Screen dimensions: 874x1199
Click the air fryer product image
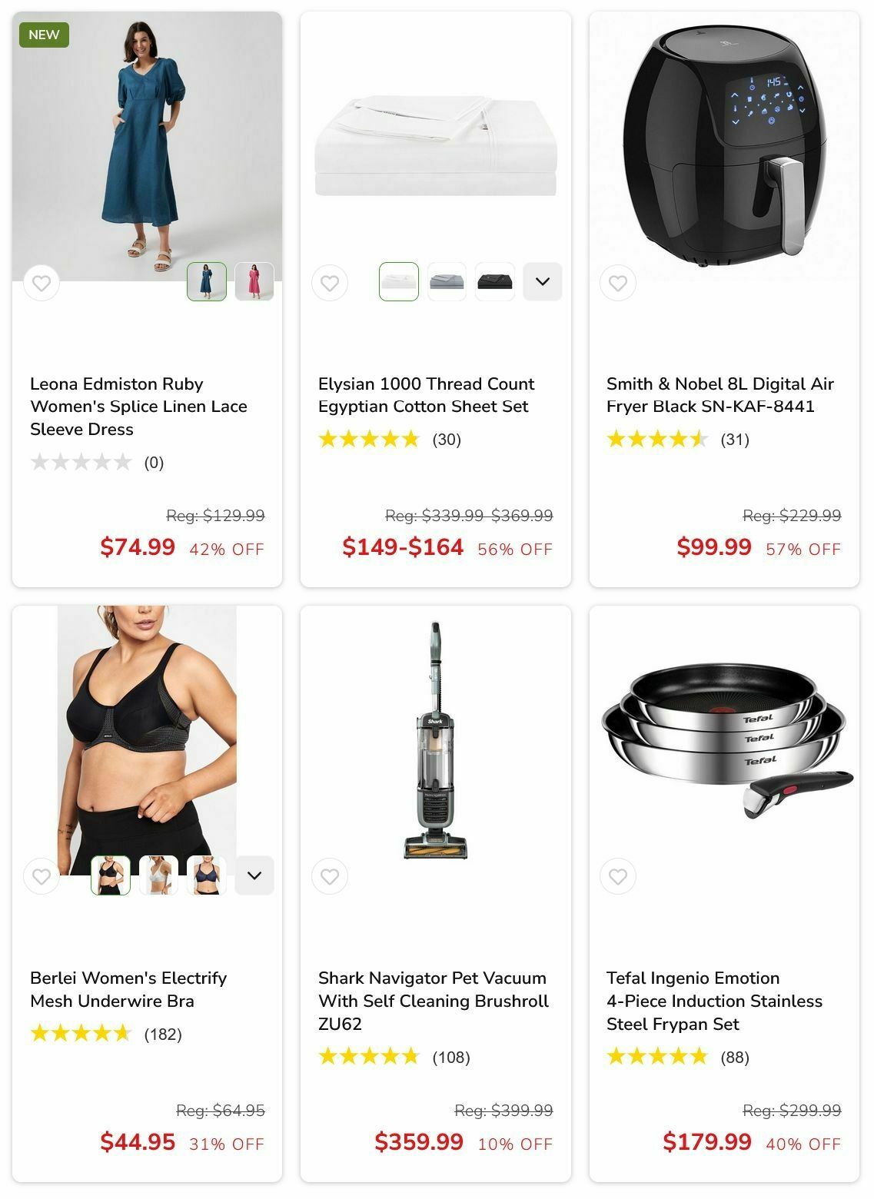pos(724,146)
